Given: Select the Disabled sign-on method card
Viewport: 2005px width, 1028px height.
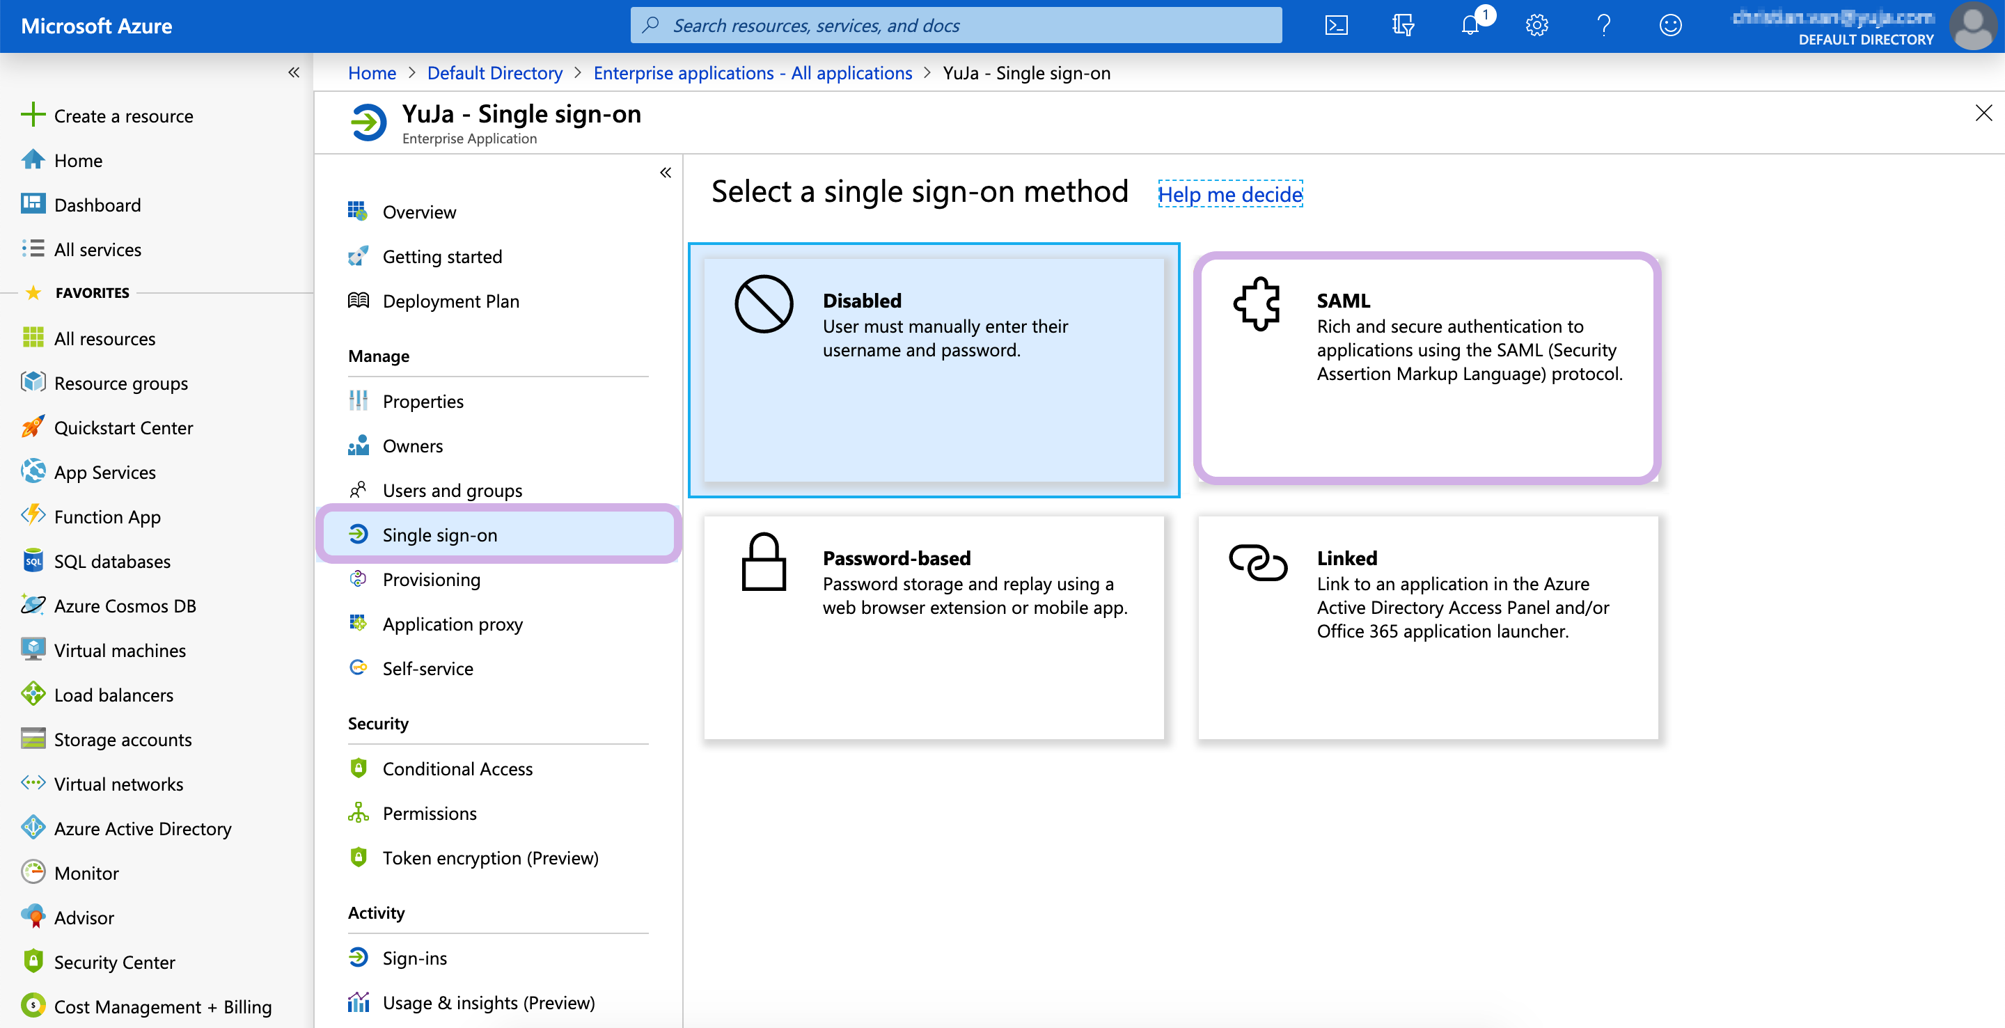Looking at the screenshot, I should pyautogui.click(x=933, y=370).
